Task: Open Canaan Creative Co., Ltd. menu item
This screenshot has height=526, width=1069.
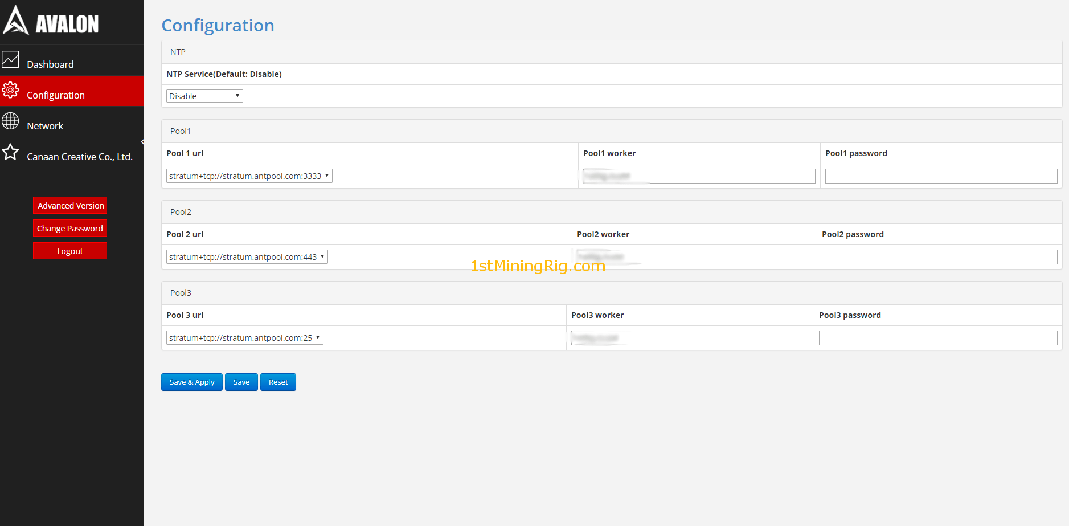Action: click(x=72, y=153)
